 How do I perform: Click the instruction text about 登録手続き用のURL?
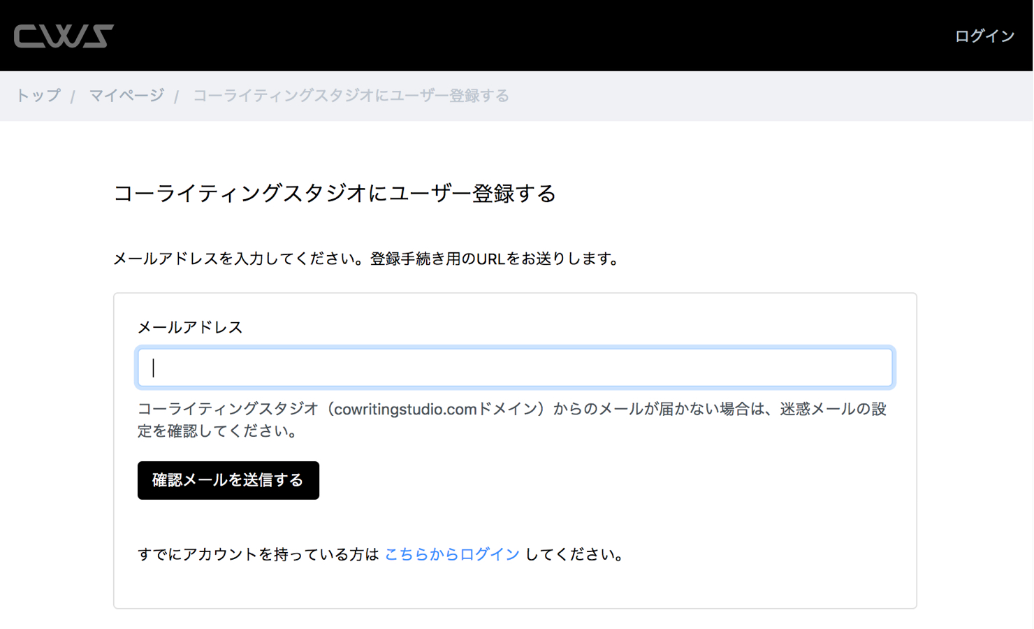tap(367, 259)
